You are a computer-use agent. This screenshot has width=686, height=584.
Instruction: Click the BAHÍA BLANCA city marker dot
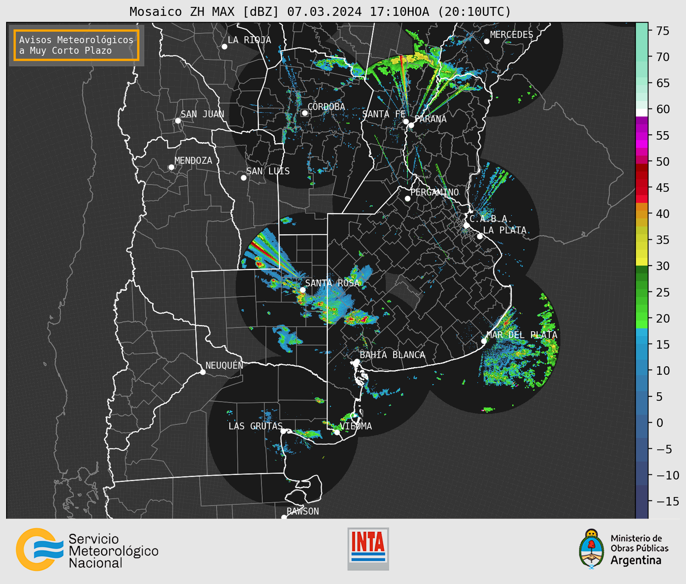pyautogui.click(x=357, y=361)
